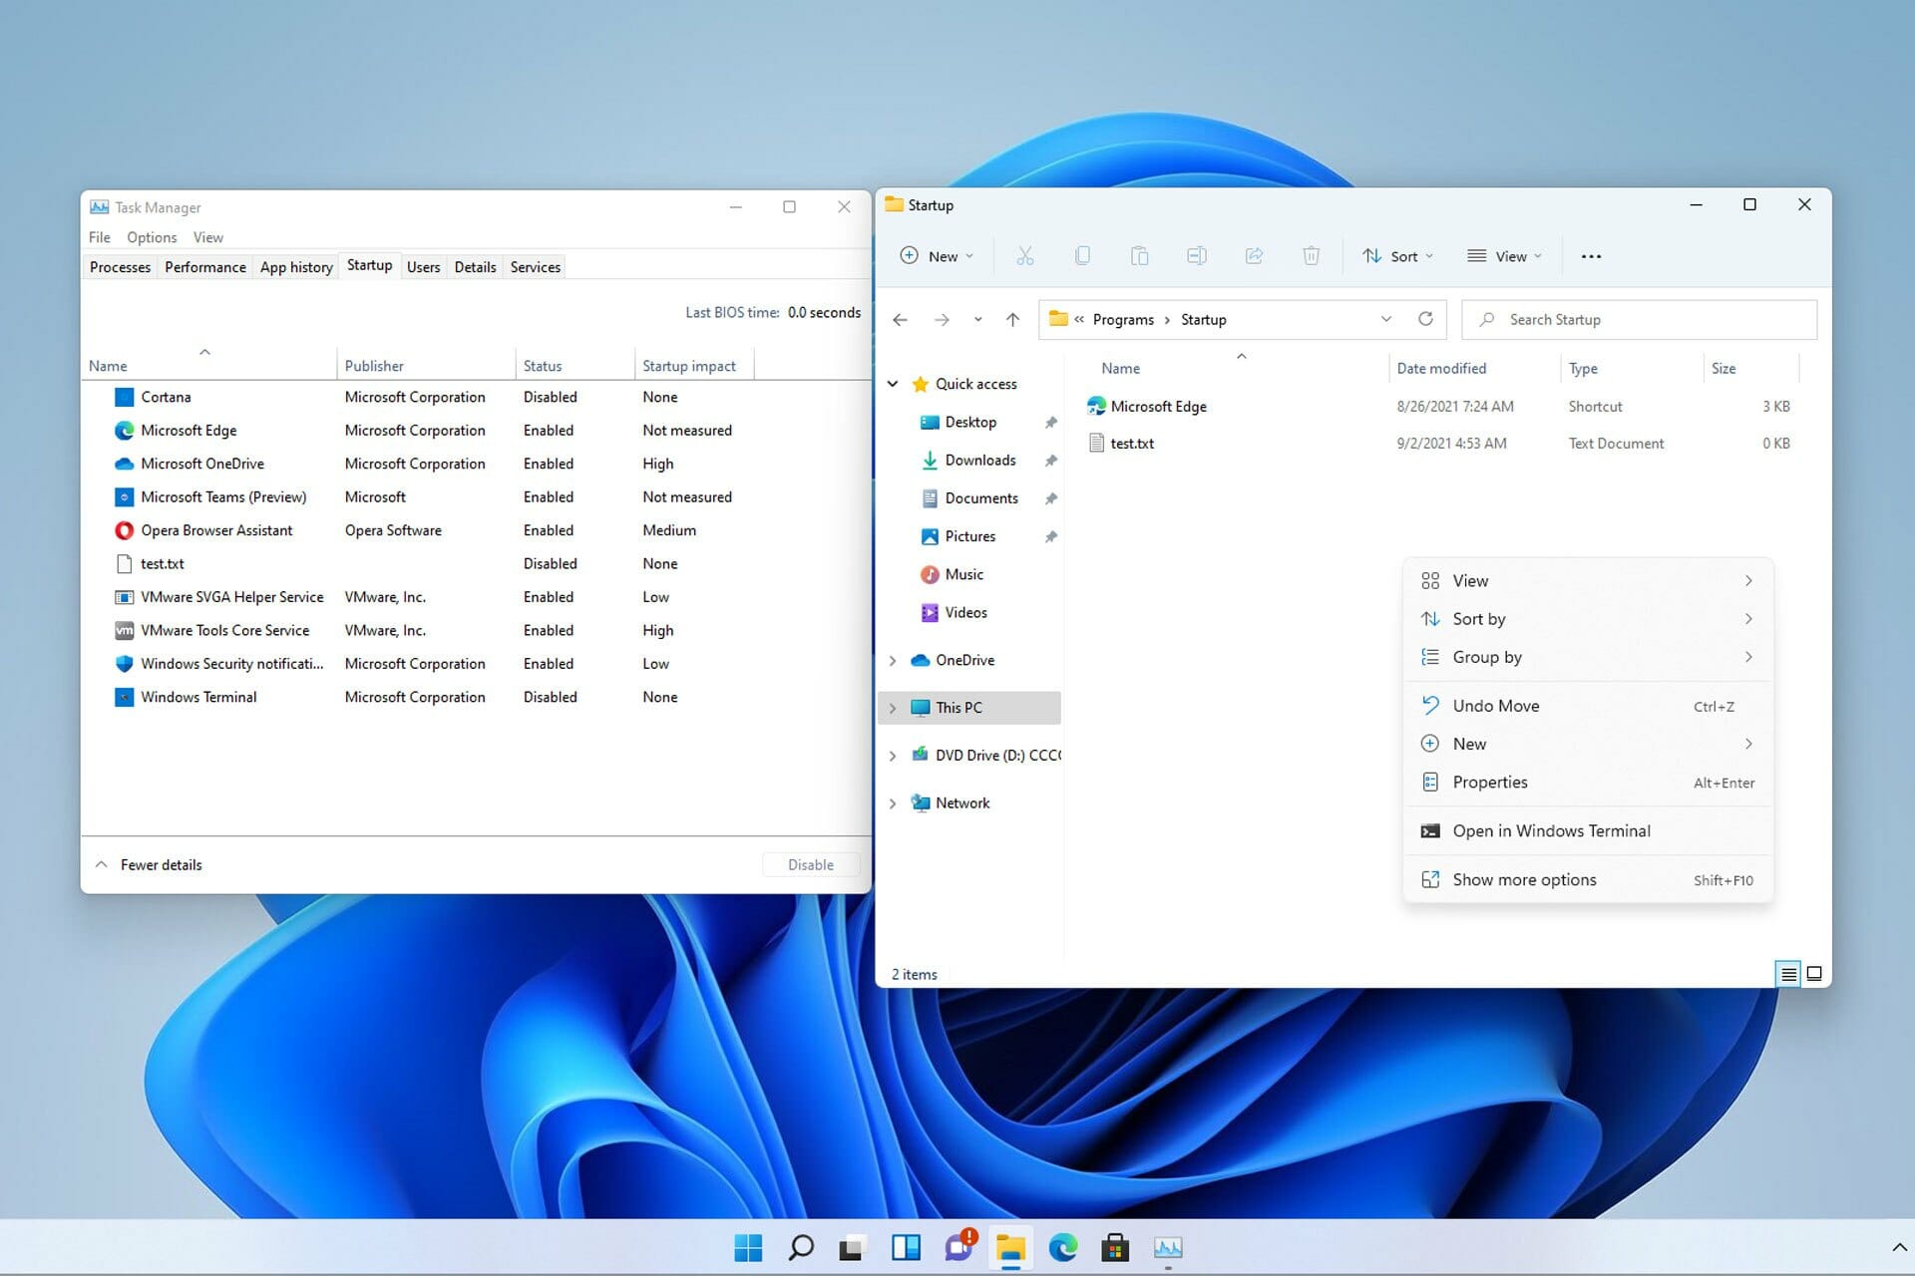1915x1276 pixels.
Task: Switch to details view layout icon
Action: 1788,974
